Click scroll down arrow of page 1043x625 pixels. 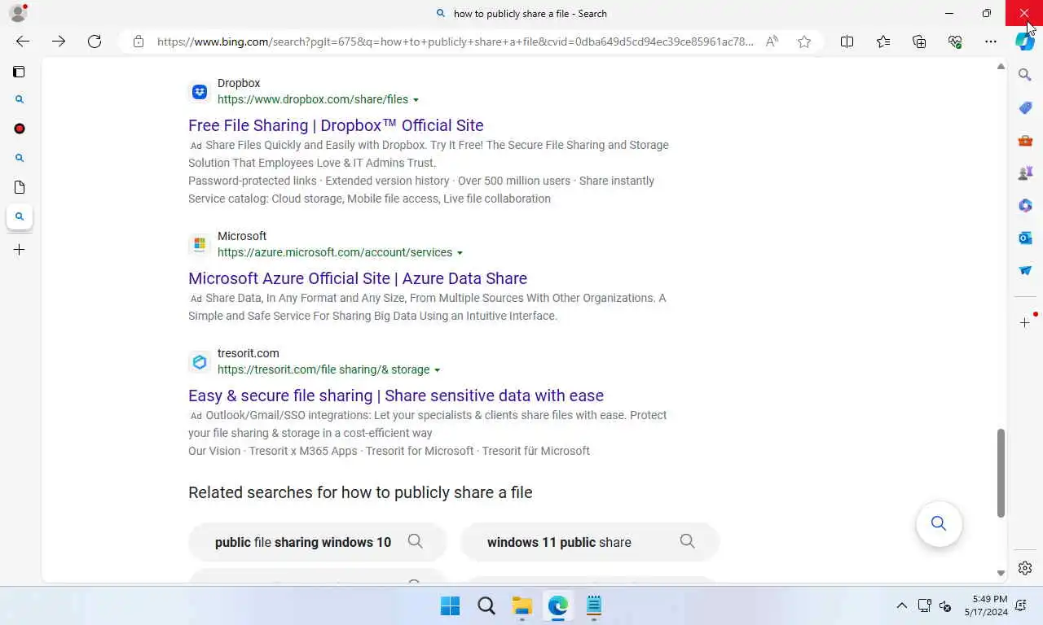(1001, 574)
